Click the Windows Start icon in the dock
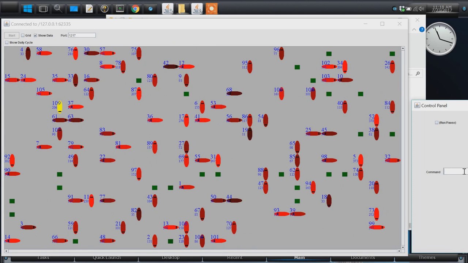The height and width of the screenshot is (263, 468). click(x=27, y=9)
